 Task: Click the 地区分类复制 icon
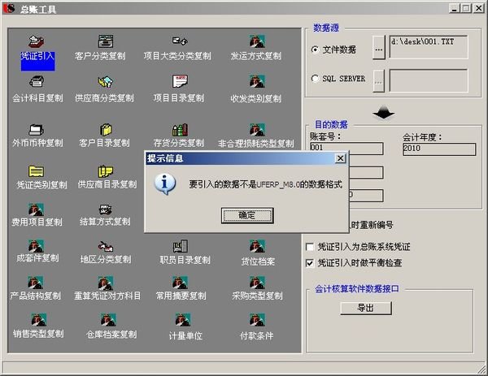[x=106, y=246]
